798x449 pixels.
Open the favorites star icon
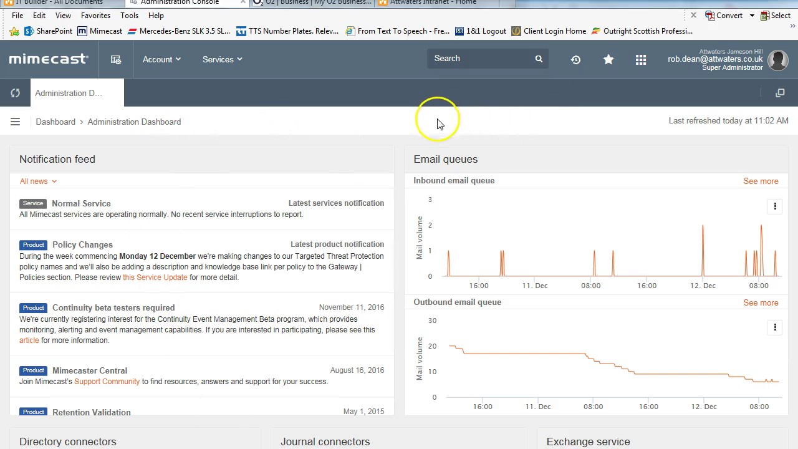tap(608, 59)
